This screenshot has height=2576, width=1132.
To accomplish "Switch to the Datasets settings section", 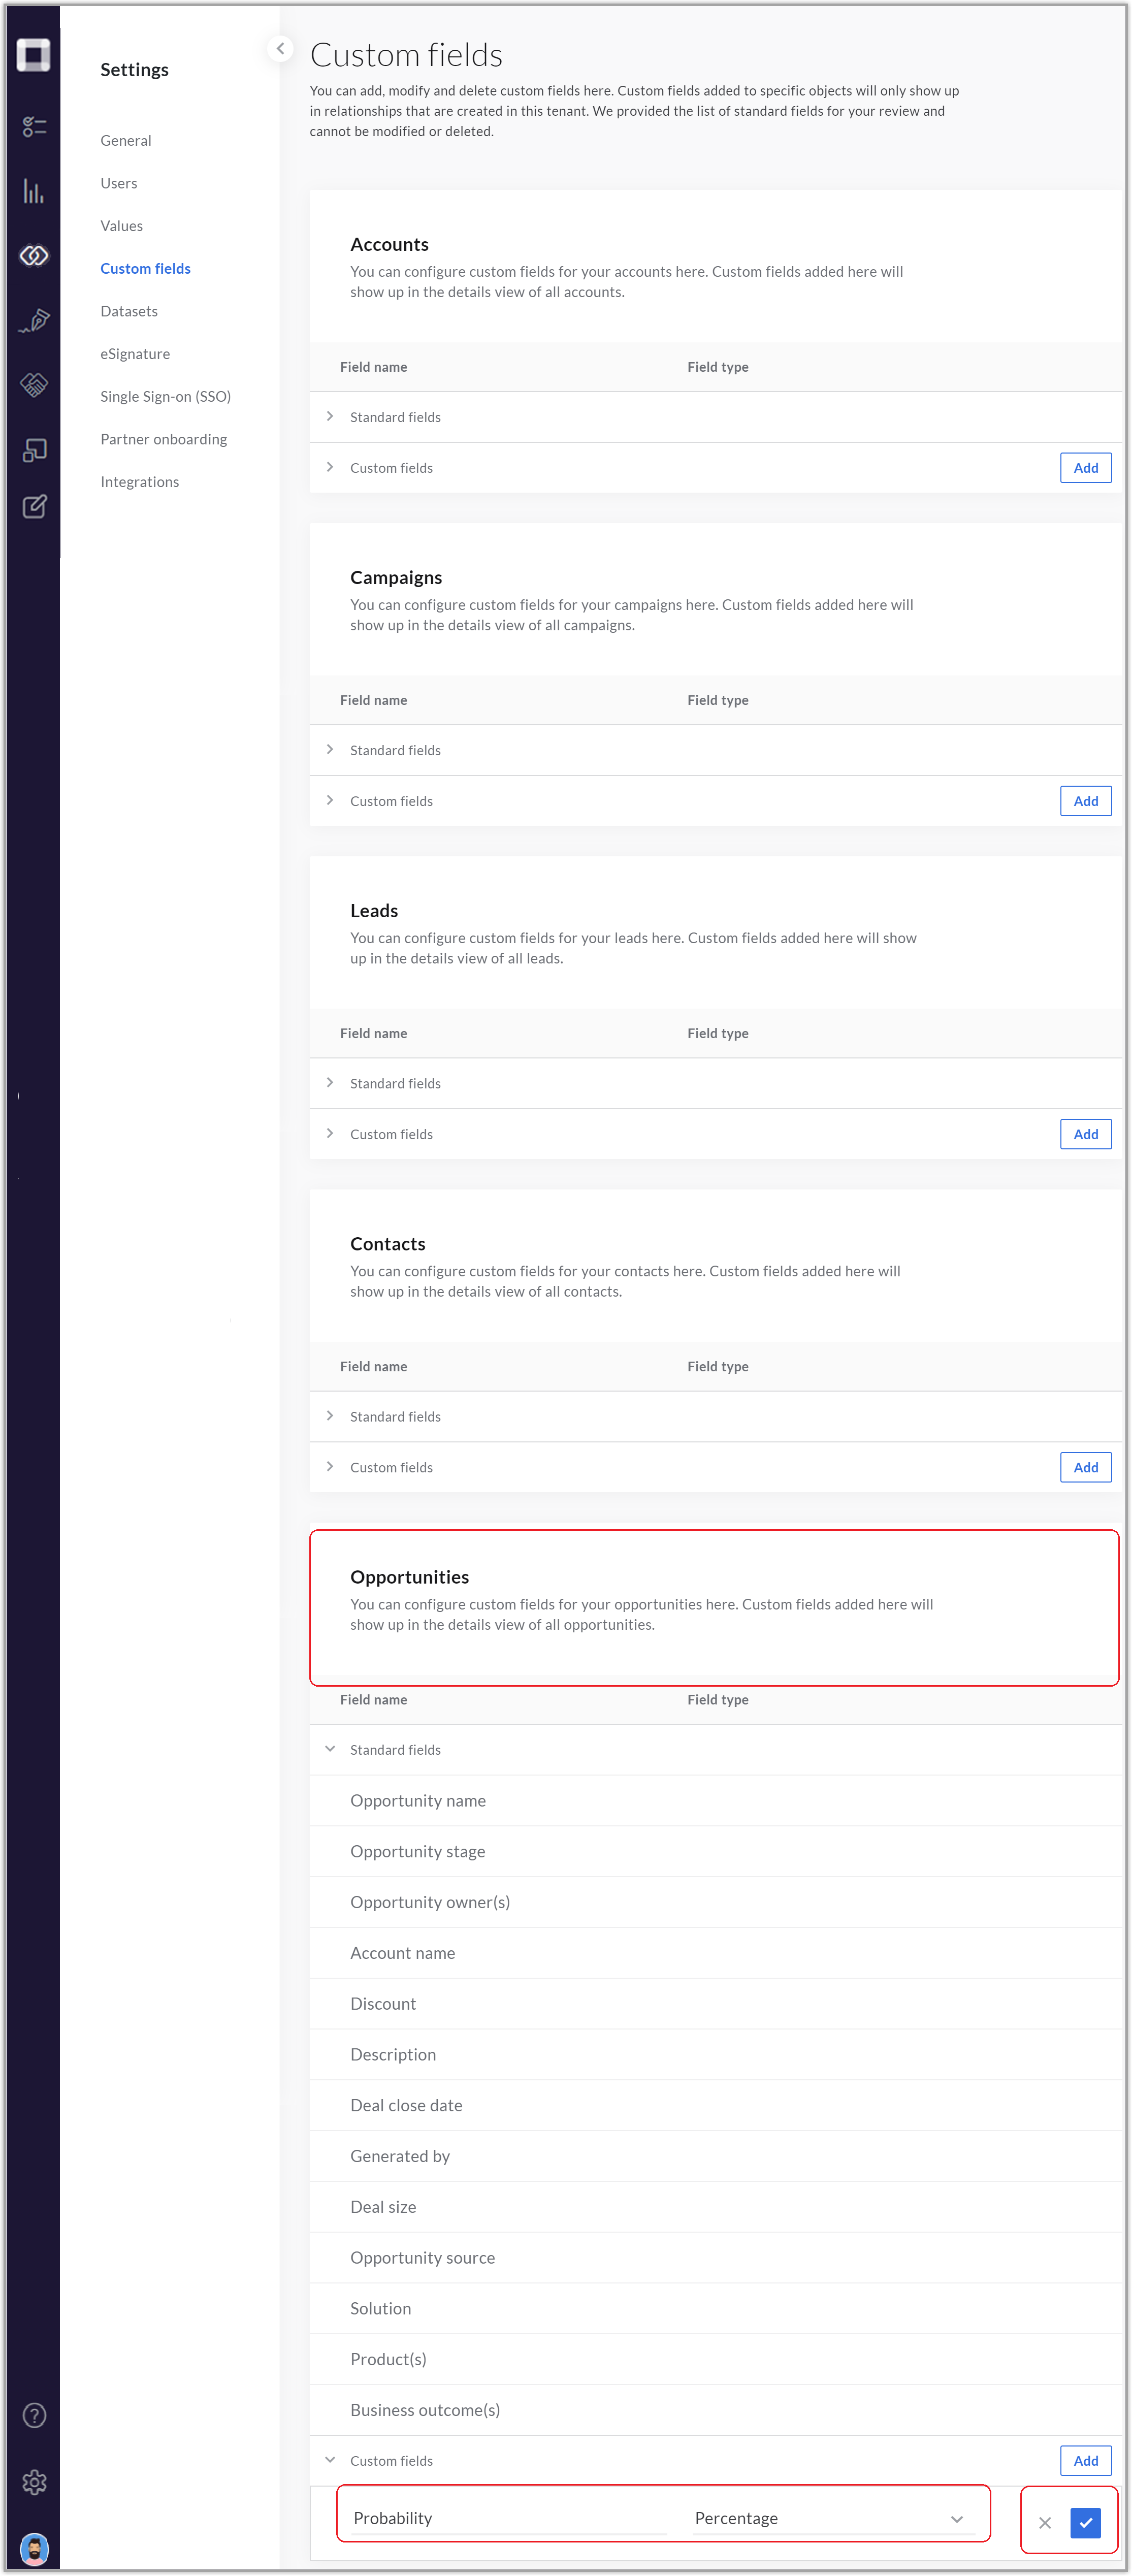I will (128, 311).
